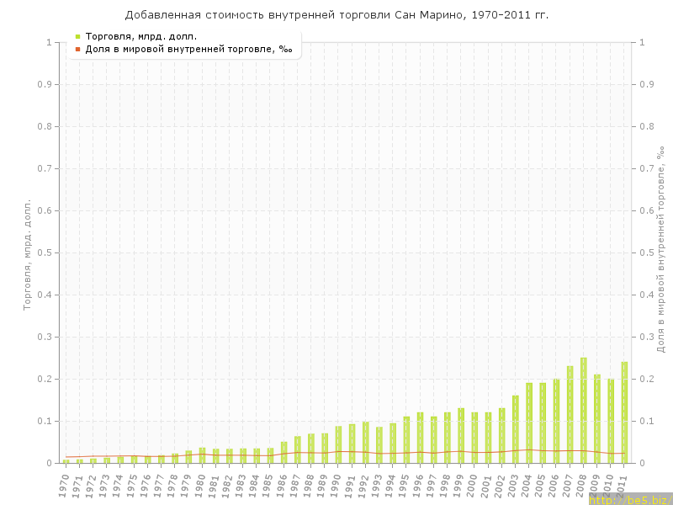Click the green Торговля legend marker
This screenshot has height=505, width=673.
(x=77, y=36)
